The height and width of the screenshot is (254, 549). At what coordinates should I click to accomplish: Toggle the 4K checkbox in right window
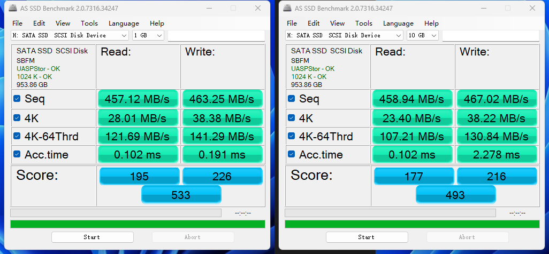(x=292, y=117)
